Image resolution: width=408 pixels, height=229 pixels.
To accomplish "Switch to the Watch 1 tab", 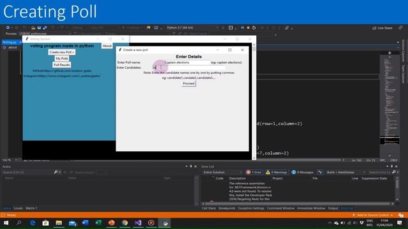I will (31, 208).
